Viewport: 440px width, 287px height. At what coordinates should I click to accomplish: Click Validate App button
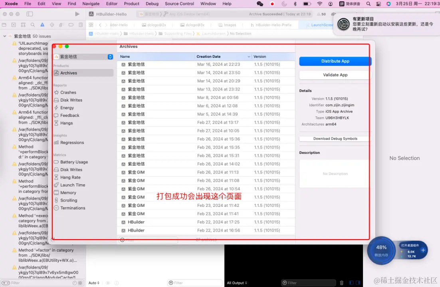pos(335,75)
